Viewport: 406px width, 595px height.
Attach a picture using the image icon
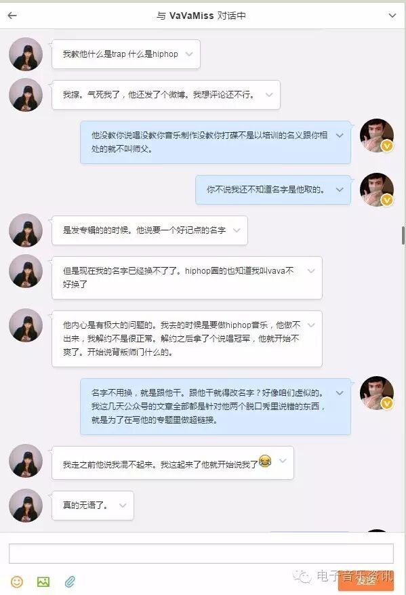(x=43, y=581)
